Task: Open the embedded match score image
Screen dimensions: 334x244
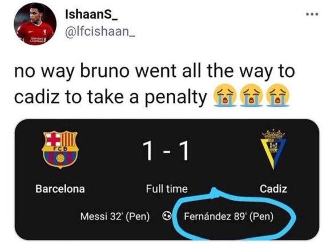Action: pos(167,179)
